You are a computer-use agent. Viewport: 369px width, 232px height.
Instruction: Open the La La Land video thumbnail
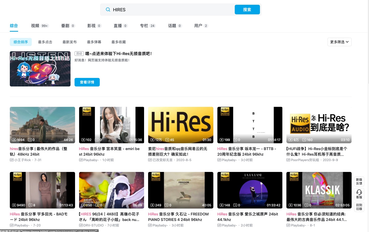(x=250, y=190)
